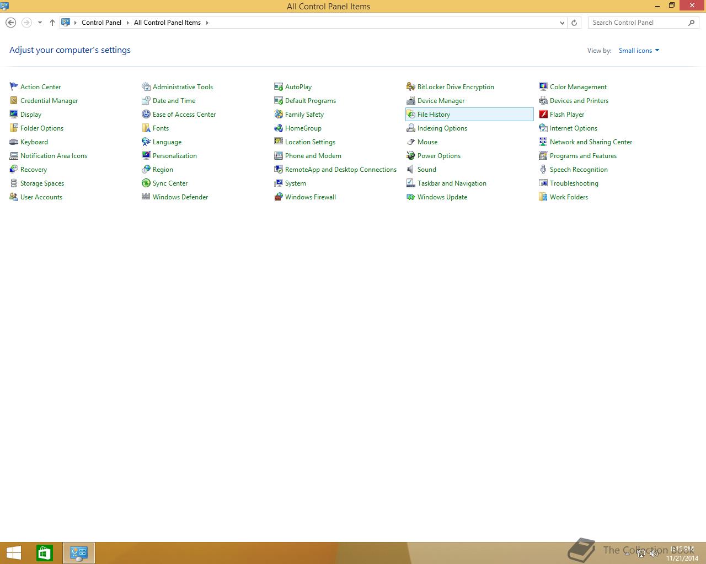Click the Search Control Panel field
706x564 pixels.
point(644,23)
